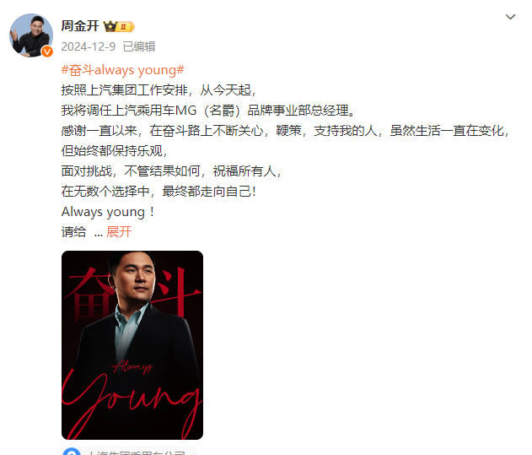
Task: Click the small Always script on poster
Action: pyautogui.click(x=132, y=366)
